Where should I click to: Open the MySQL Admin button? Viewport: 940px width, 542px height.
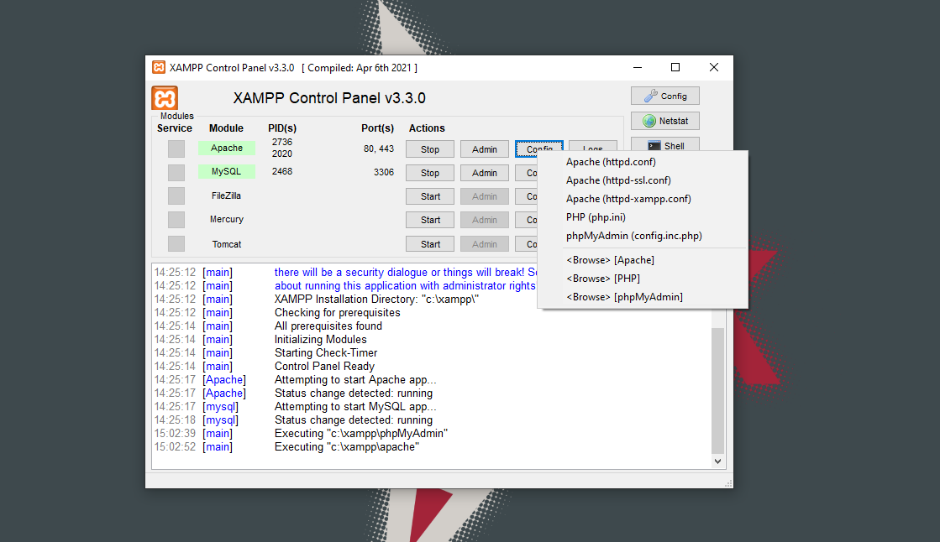[485, 173]
